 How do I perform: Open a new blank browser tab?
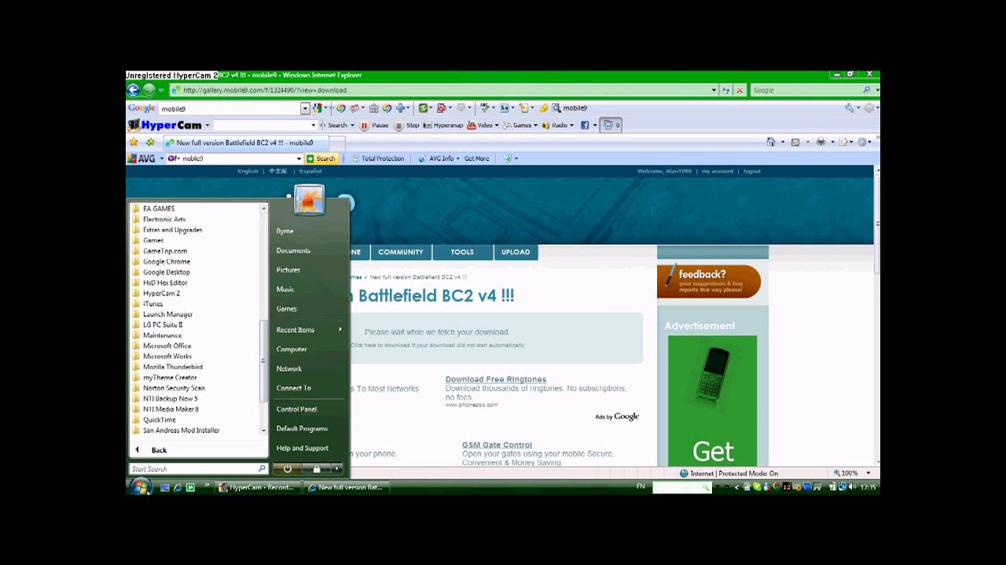[x=336, y=143]
